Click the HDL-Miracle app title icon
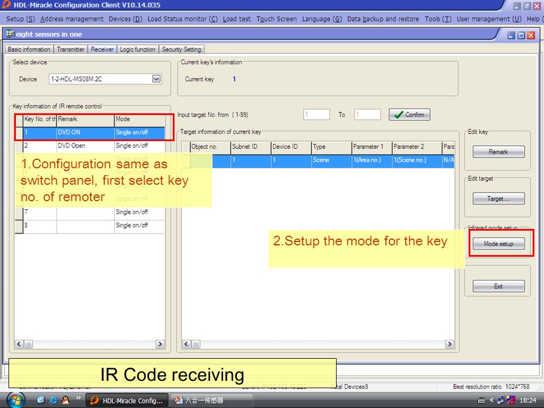 (6, 5)
